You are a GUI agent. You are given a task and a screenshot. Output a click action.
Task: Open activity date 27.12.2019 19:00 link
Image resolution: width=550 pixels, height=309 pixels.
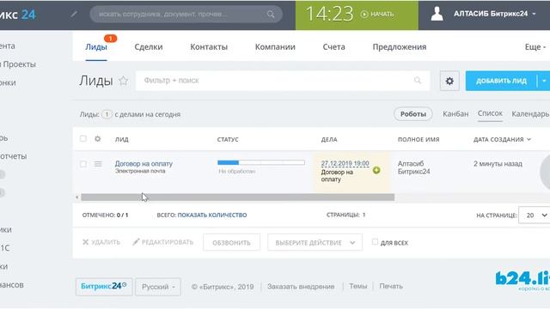[345, 164]
